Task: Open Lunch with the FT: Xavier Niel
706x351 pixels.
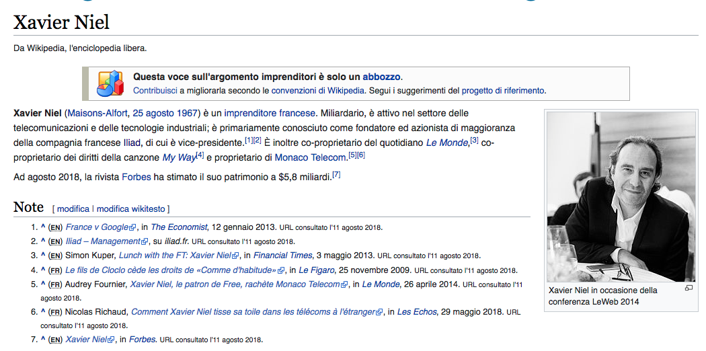Action: (x=175, y=256)
